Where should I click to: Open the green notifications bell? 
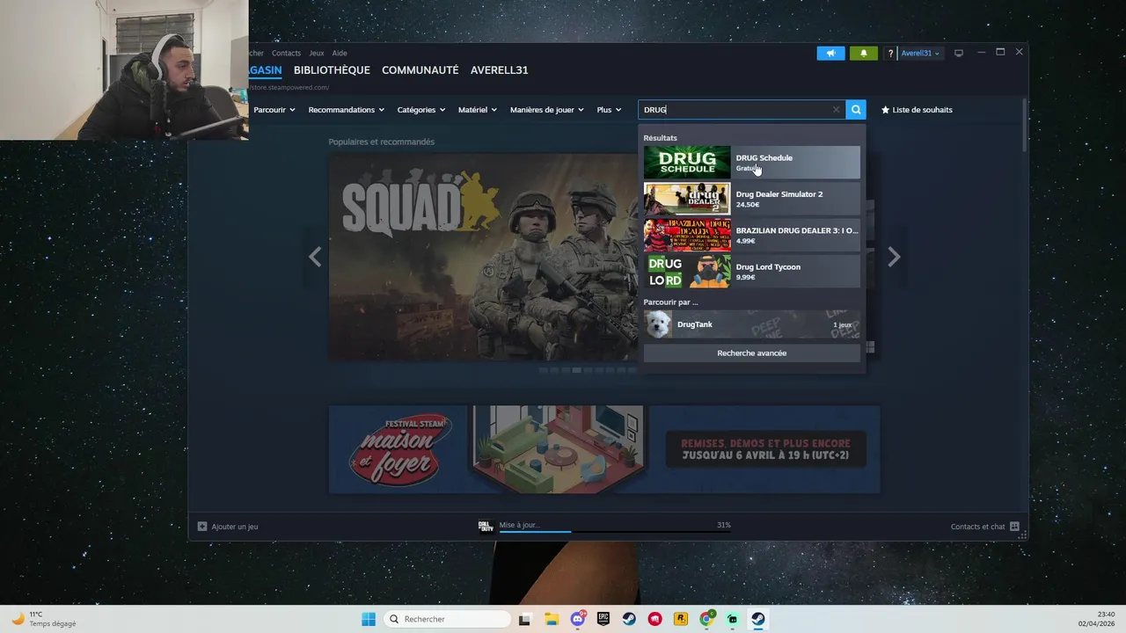coord(863,53)
